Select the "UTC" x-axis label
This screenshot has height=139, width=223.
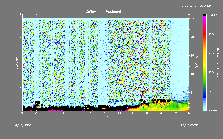coord(106,117)
